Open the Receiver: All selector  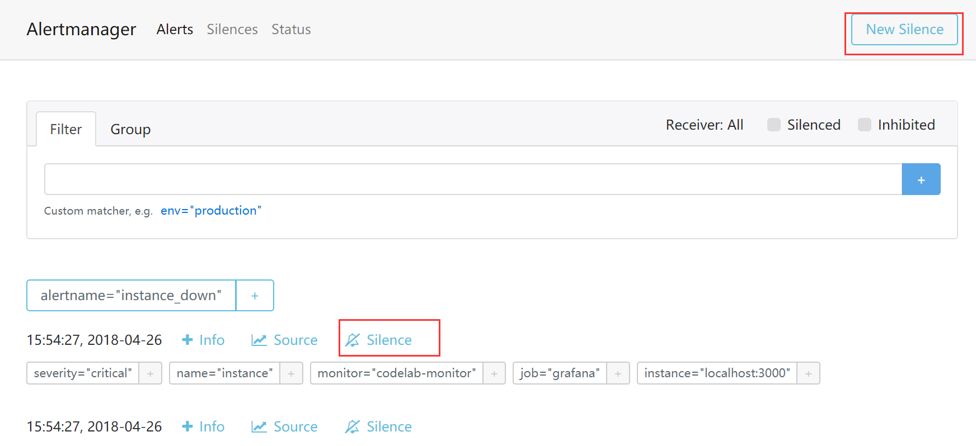click(x=704, y=125)
